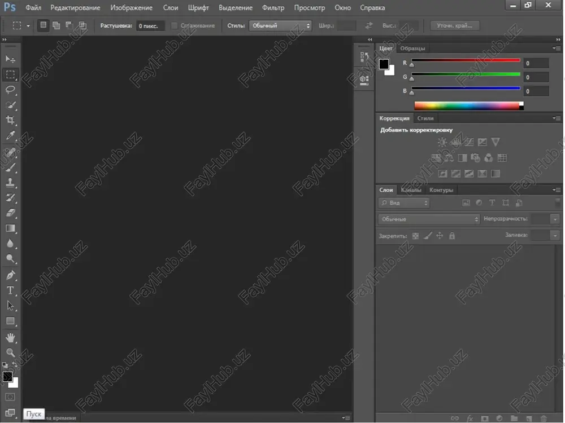Select the Path Selection tool

pyautogui.click(x=10, y=306)
